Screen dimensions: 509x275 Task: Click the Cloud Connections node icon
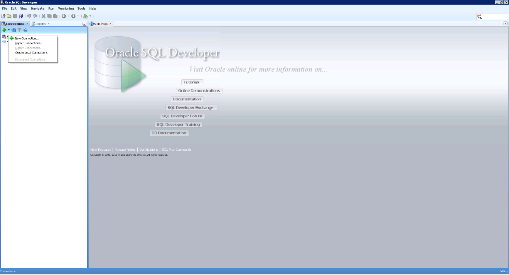coord(4,41)
